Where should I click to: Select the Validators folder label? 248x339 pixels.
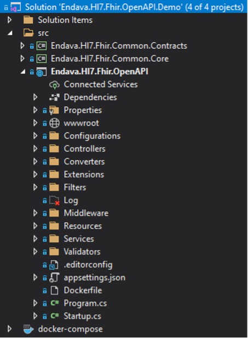coord(82,252)
